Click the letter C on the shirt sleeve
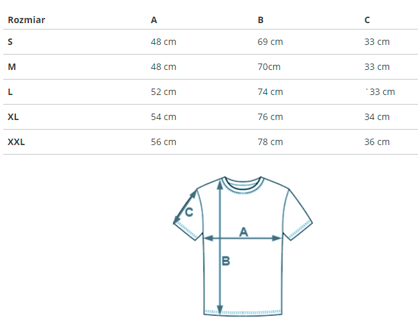This screenshot has width=418, height=319. tap(189, 212)
